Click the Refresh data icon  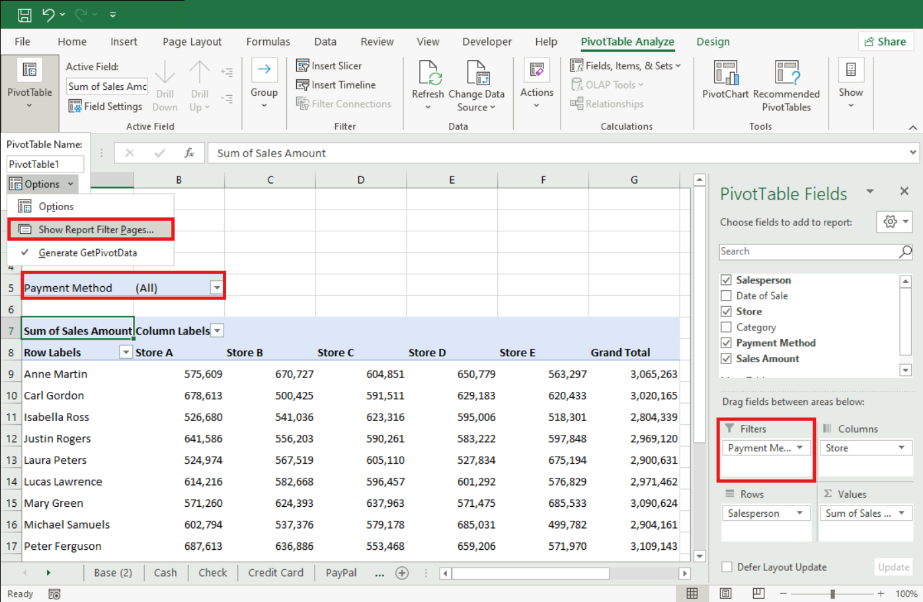point(428,74)
